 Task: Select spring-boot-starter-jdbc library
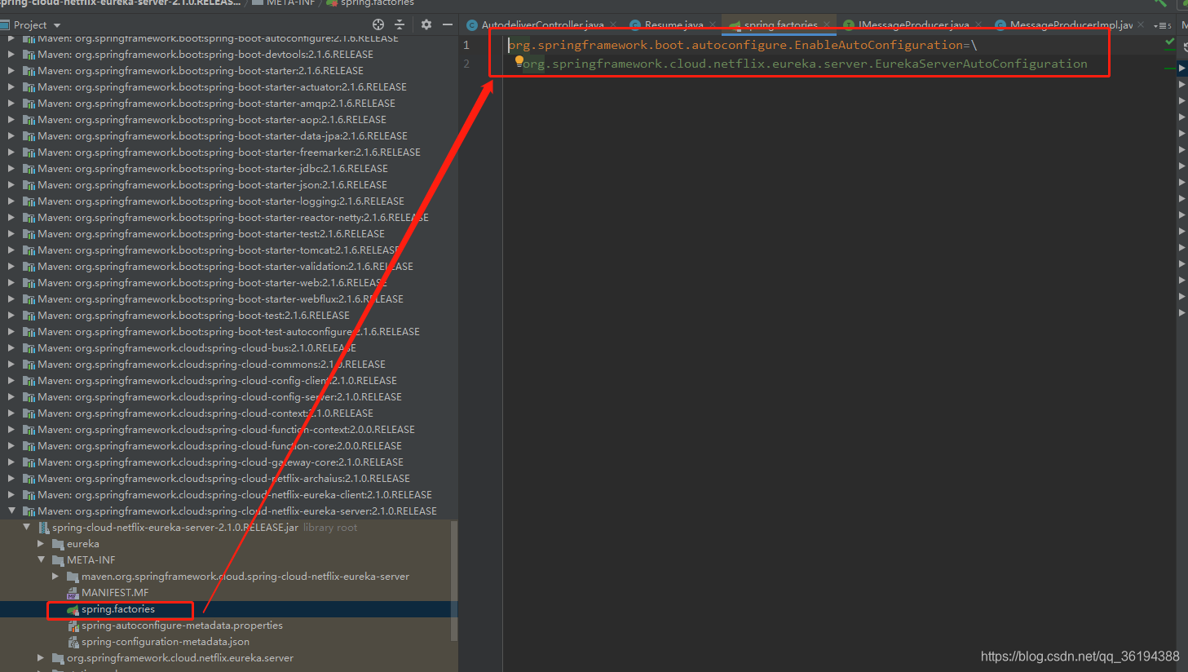coord(213,169)
